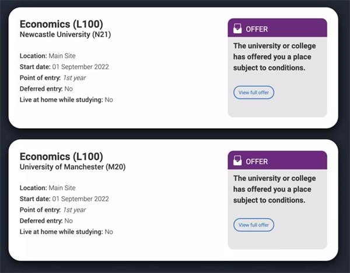Click the purple OFFER label on Newcastle card
350x273 pixels.
[257, 29]
